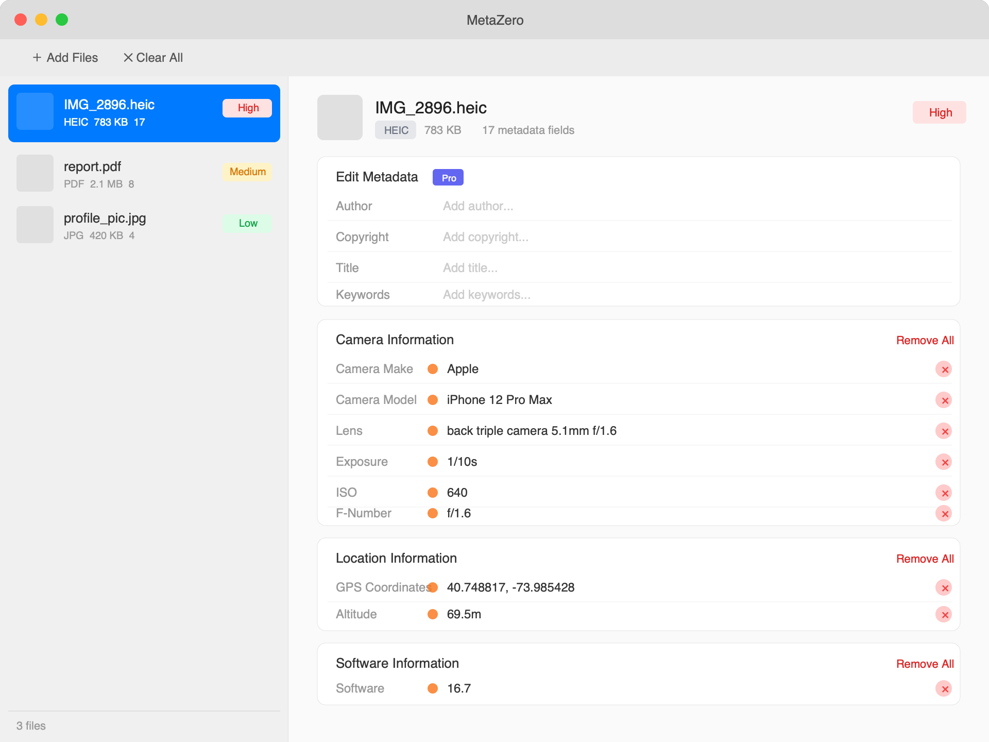The height and width of the screenshot is (742, 989).
Task: Remove the Software 16.7 field
Action: click(944, 688)
